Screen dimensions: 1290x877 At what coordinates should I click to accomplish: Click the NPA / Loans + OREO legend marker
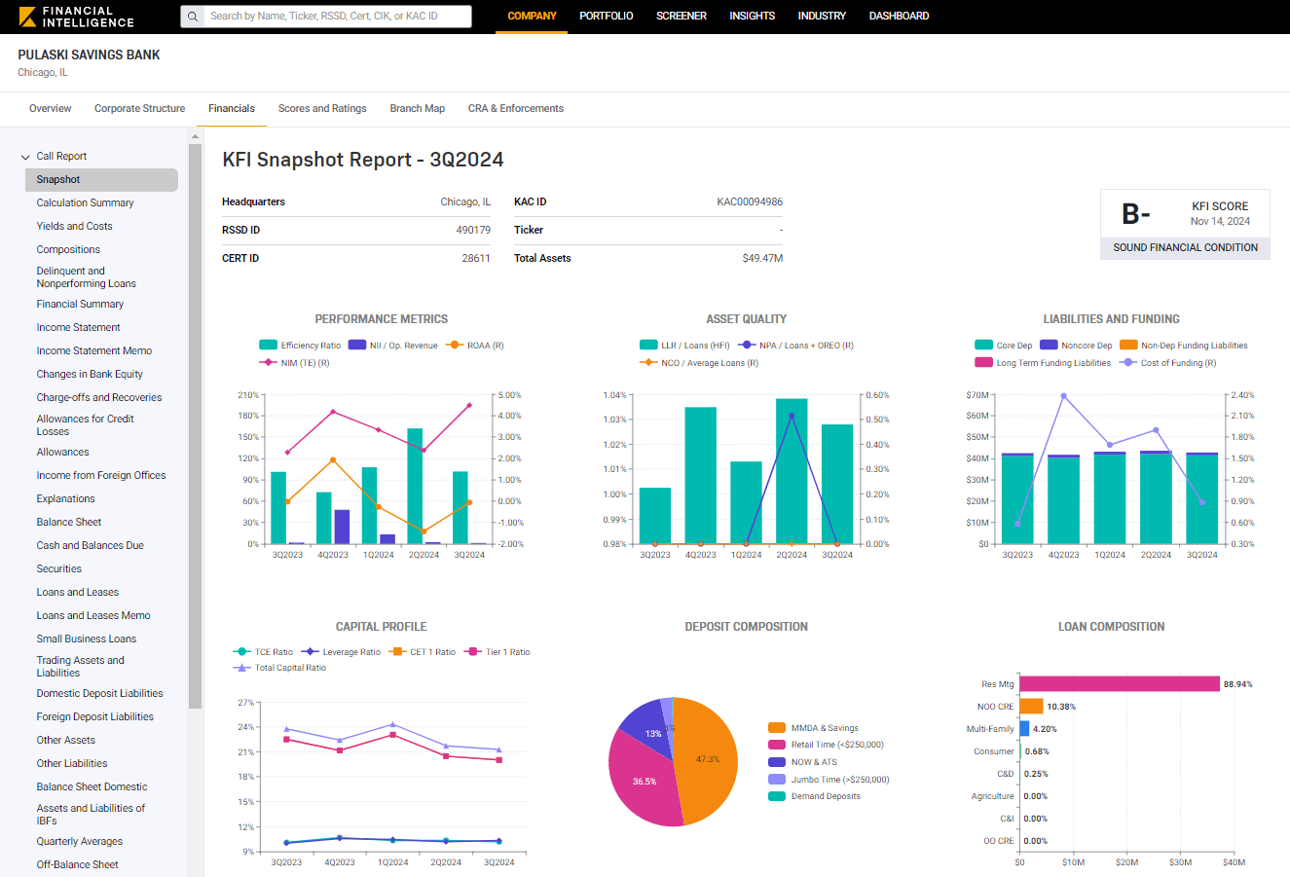747,346
